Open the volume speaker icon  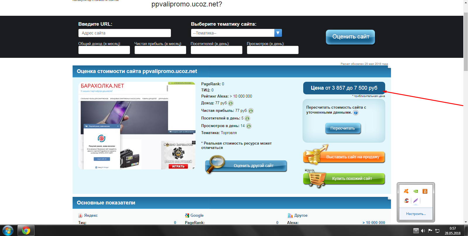423,231
